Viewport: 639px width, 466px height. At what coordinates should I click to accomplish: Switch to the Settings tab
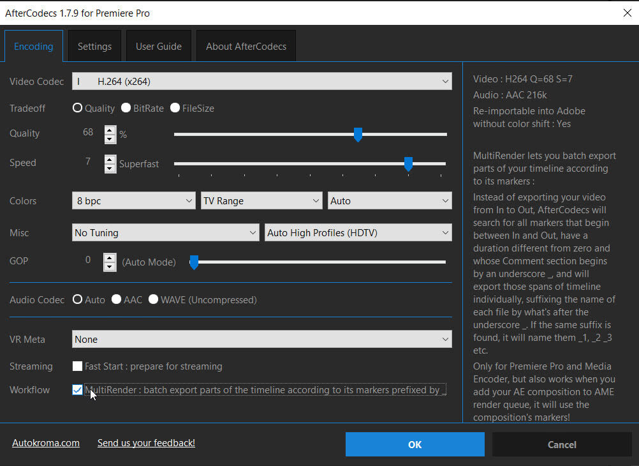[94, 45]
